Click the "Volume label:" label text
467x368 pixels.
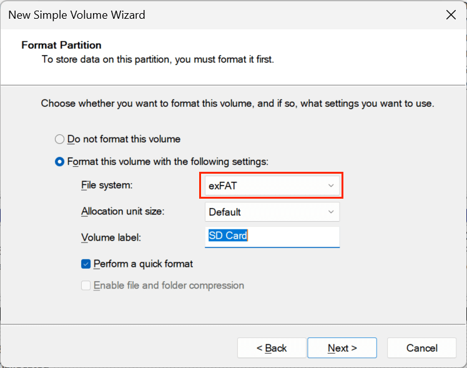pos(111,238)
